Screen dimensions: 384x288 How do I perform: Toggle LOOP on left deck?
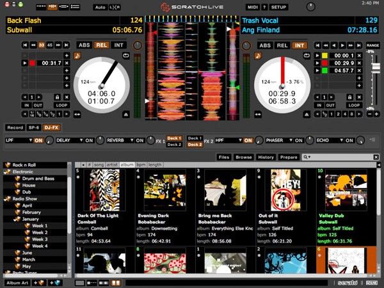click(61, 106)
